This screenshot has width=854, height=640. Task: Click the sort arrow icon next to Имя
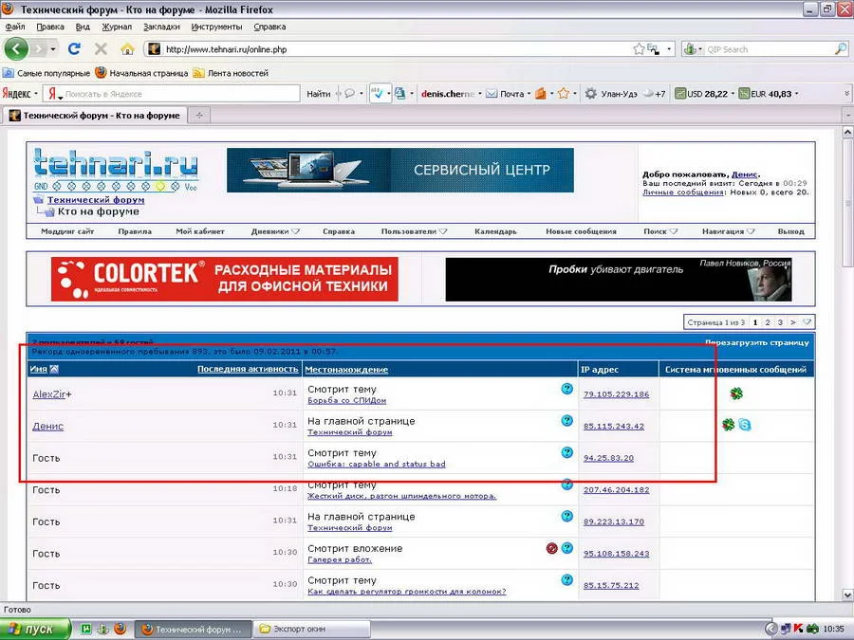coord(54,369)
